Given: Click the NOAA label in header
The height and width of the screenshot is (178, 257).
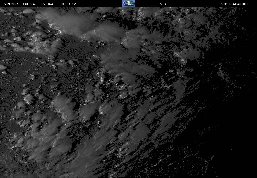Looking at the screenshot, I should pos(48,4).
